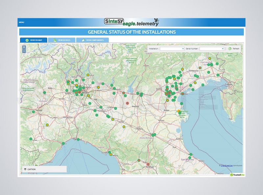Select the red marker at Firenze
This screenshot has height=195, width=263.
pos(148,164)
